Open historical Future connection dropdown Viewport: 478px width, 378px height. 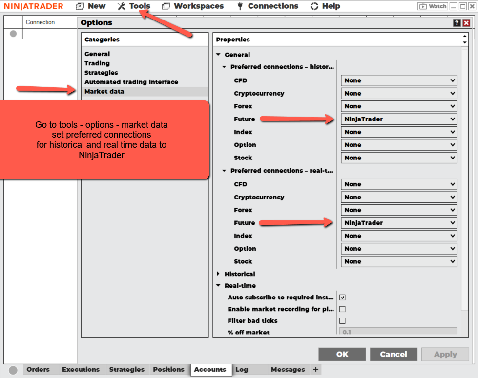pyautogui.click(x=399, y=119)
